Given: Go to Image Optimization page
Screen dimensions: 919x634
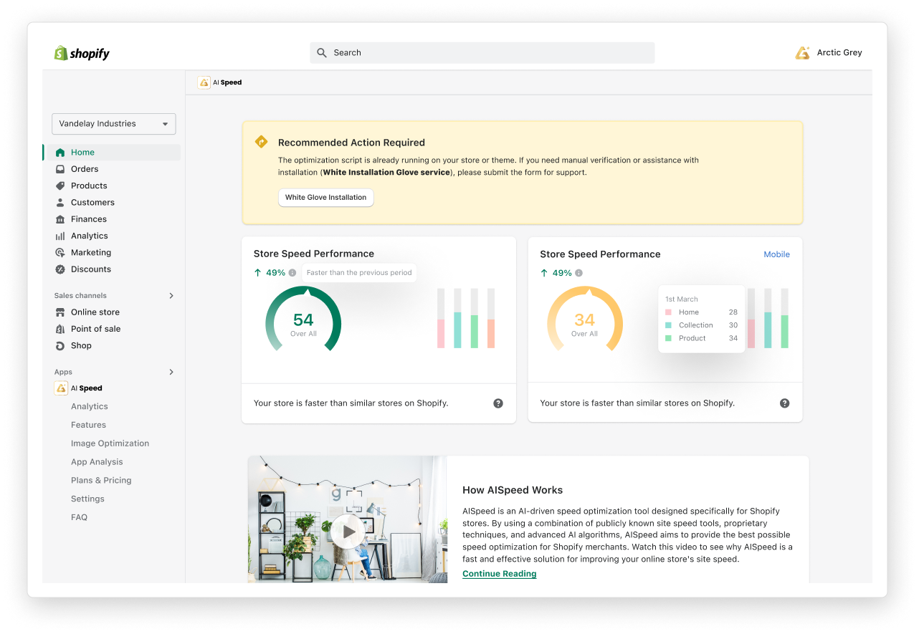Looking at the screenshot, I should (110, 443).
